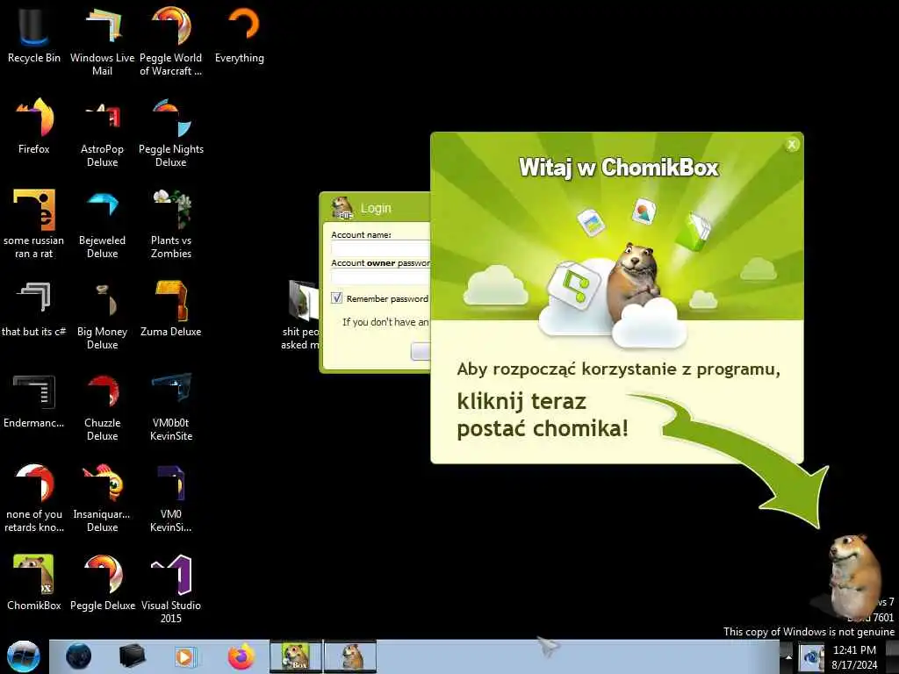The image size is (899, 674).
Task: Select the 'none of you' desktop icon
Action: click(x=34, y=498)
